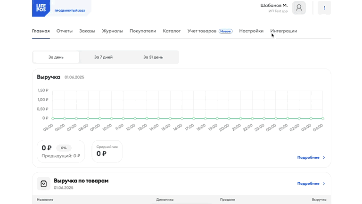The height and width of the screenshot is (204, 362).
Task: Open the Учет товаров tab
Action: coord(202,31)
